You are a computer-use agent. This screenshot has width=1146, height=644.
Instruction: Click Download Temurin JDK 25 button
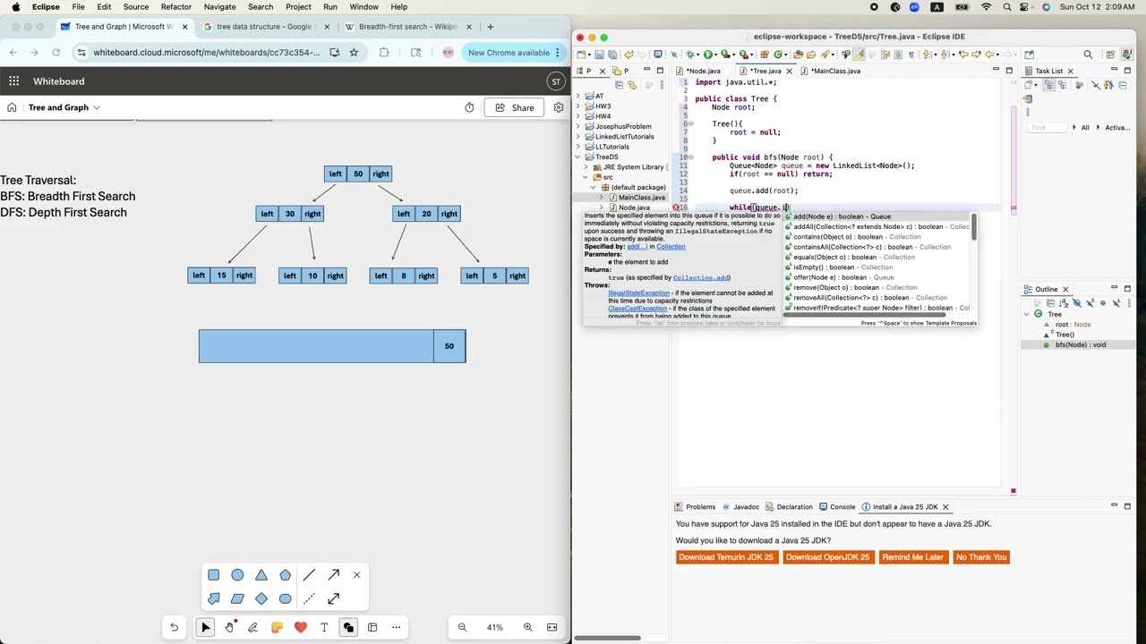[x=725, y=557]
